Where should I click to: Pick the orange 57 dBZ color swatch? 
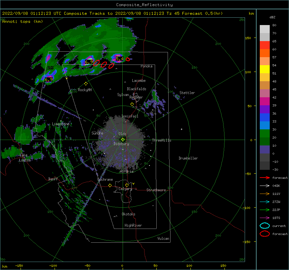point(265,53)
